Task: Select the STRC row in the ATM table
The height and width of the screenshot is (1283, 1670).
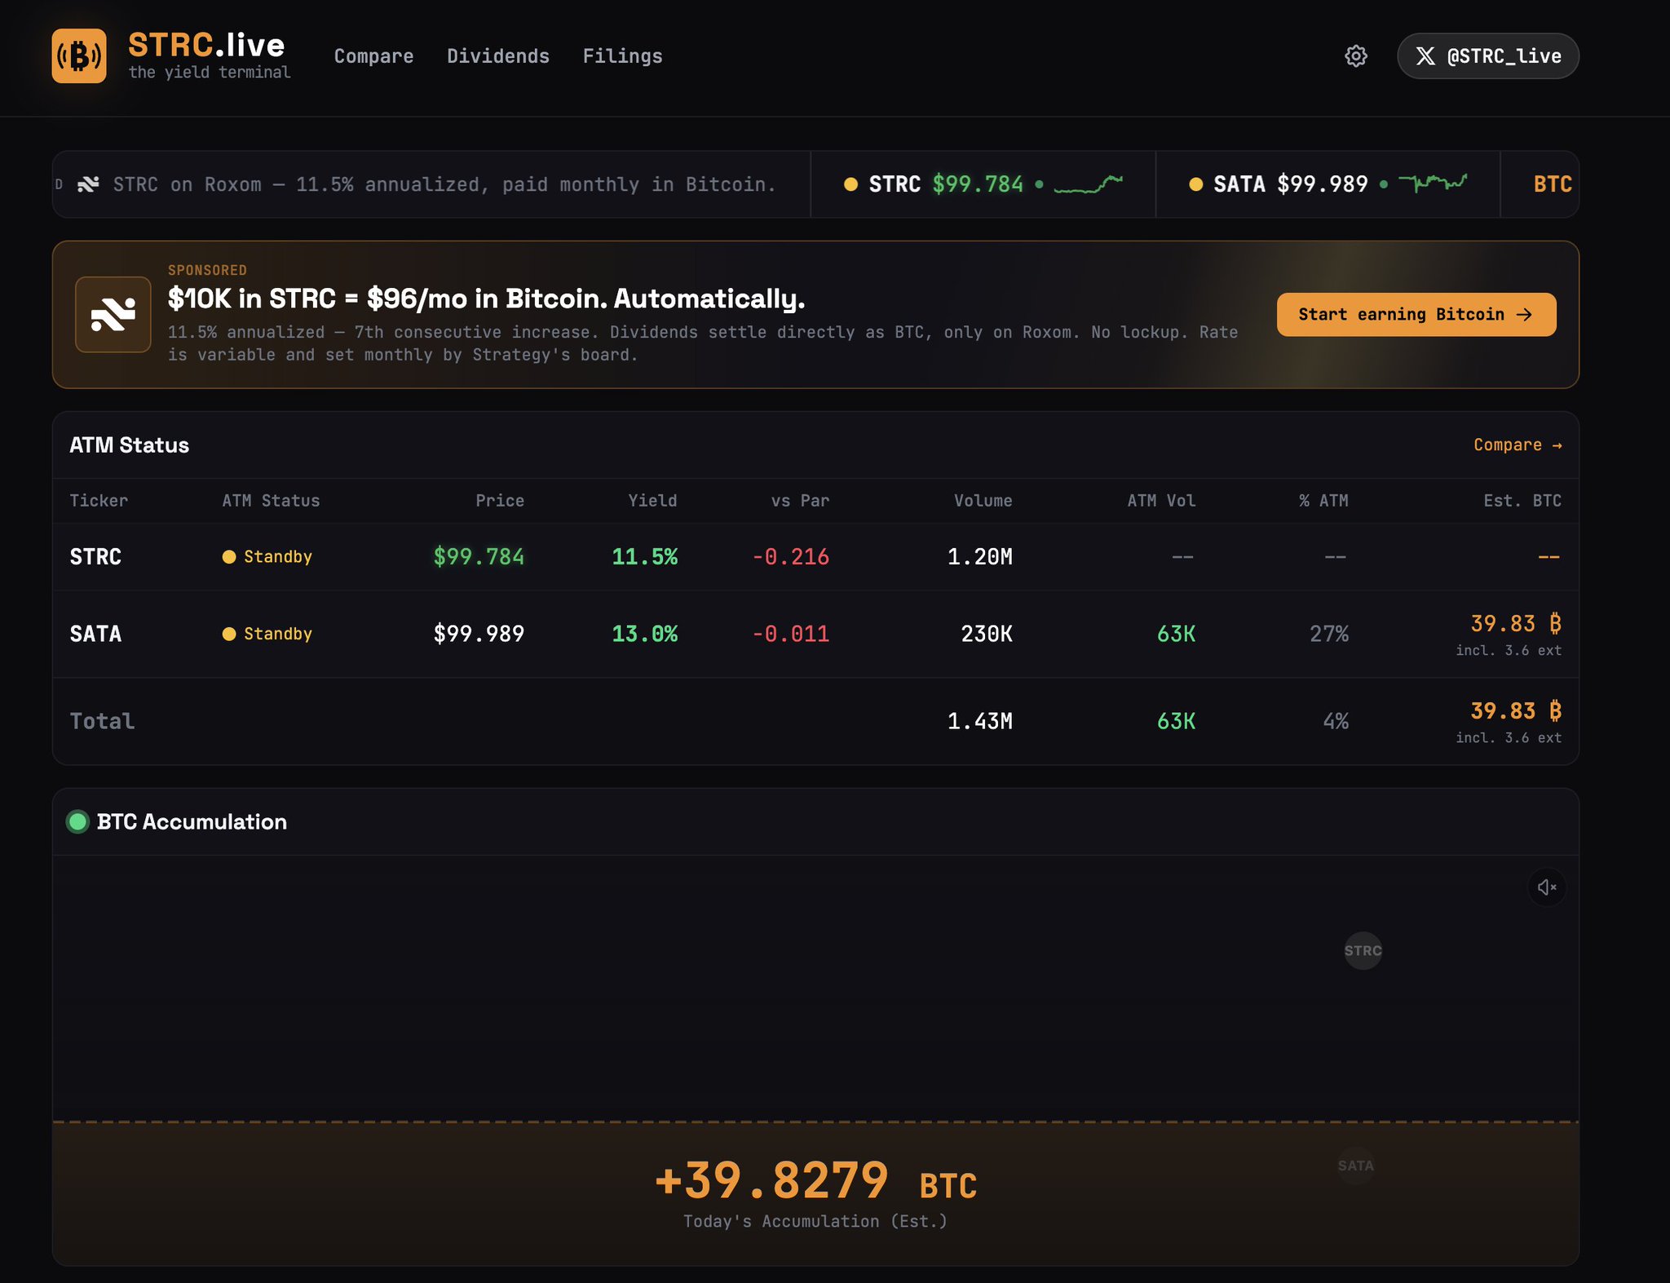Action: pos(95,557)
